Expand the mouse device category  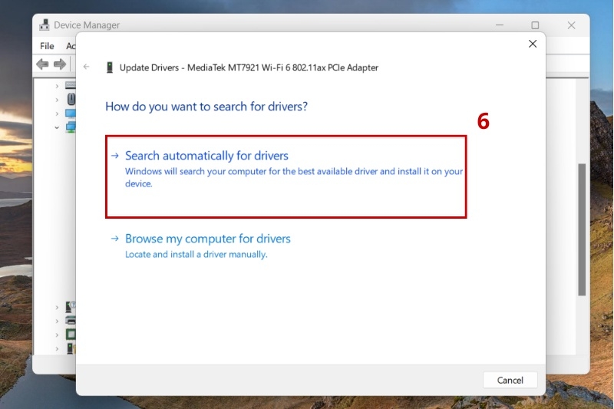pyautogui.click(x=57, y=100)
